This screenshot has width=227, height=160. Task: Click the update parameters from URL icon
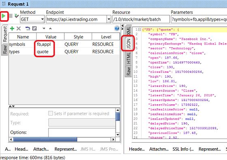[x=28, y=28]
